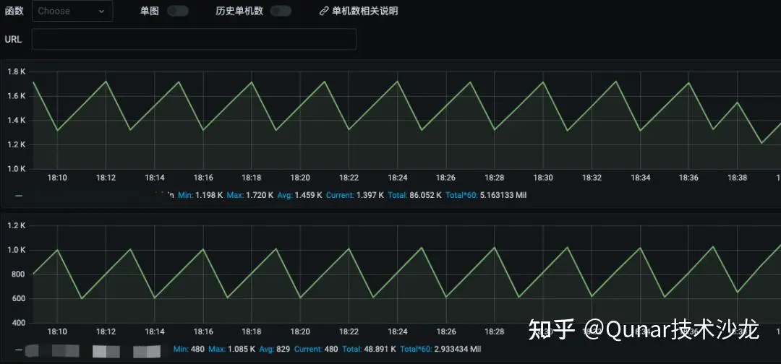Open the 函数 Choose dropdown
781x364 pixels.
72,11
